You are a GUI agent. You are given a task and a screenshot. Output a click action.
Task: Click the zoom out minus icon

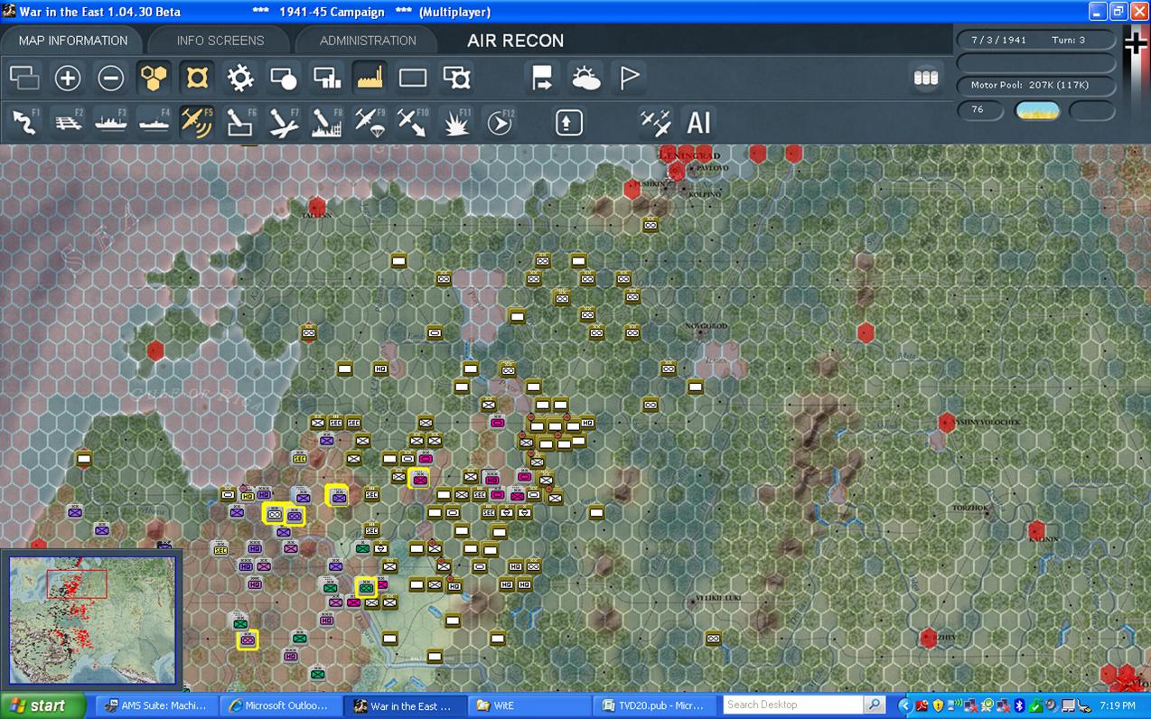pos(111,79)
